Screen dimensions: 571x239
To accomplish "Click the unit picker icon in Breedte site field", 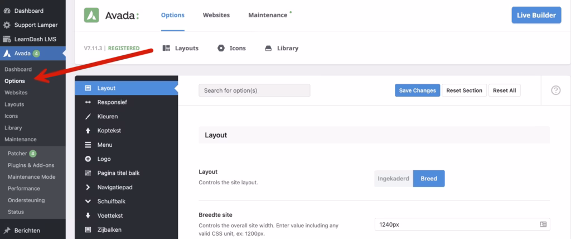I will pos(543,224).
